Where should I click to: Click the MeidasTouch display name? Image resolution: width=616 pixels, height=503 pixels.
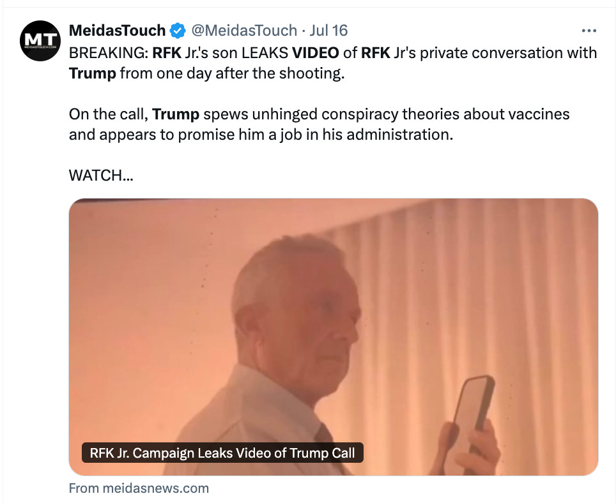[x=117, y=31]
